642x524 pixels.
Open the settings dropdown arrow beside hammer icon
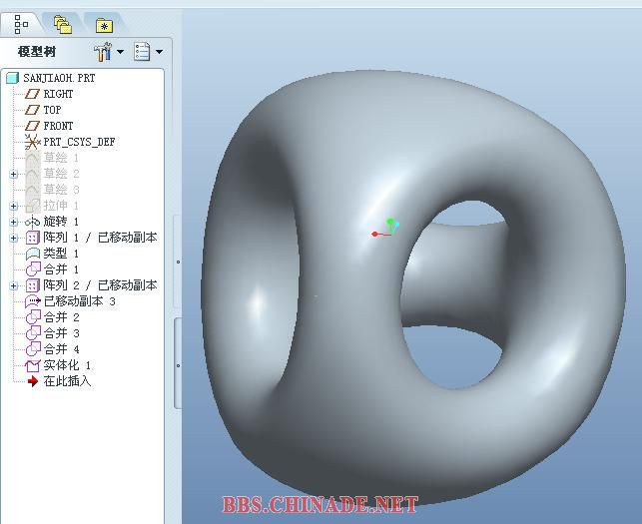tap(120, 52)
